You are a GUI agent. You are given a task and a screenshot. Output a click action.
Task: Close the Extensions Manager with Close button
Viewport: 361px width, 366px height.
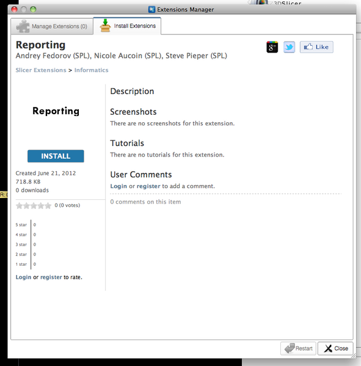click(x=335, y=348)
